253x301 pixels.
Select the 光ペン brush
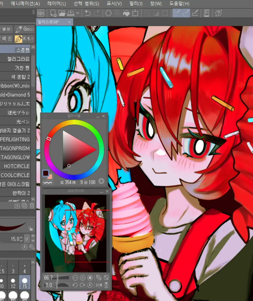15,122
